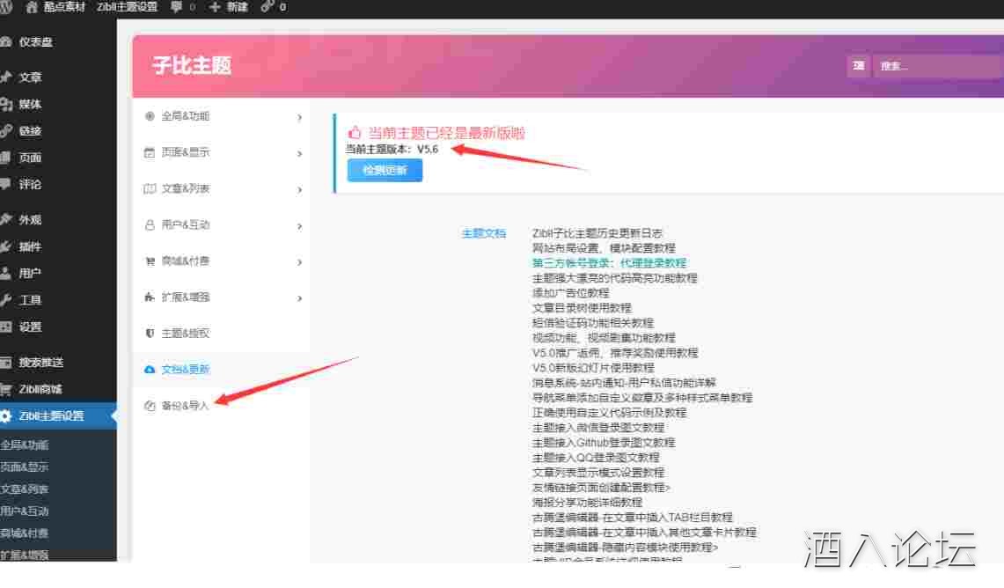Viewport: 1004px width, 588px height.
Task: Click Zibll主题设置 gear icon in sidebar
Action: click(6, 415)
